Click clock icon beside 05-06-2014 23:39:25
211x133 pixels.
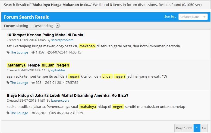pos(51,113)
